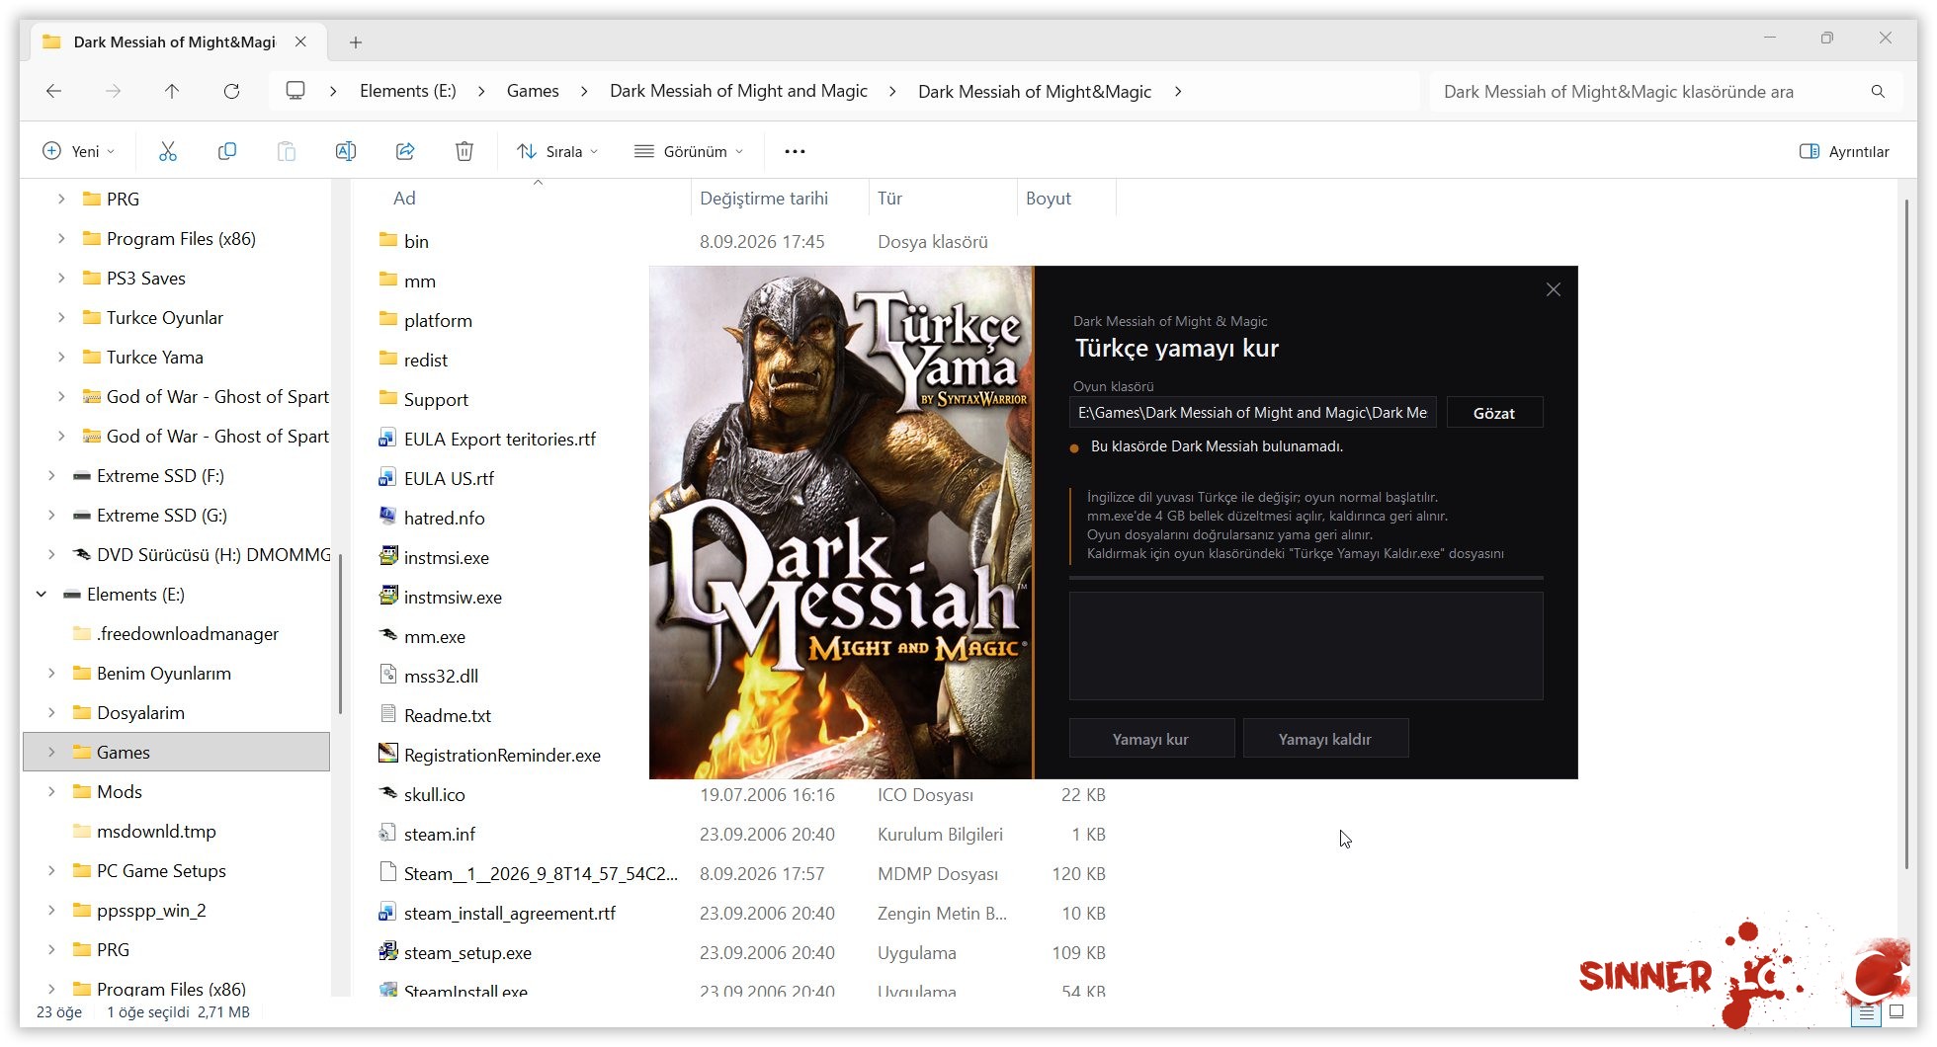The image size is (1937, 1047).
Task: Select the hatred.nfo file icon
Action: 388,518
